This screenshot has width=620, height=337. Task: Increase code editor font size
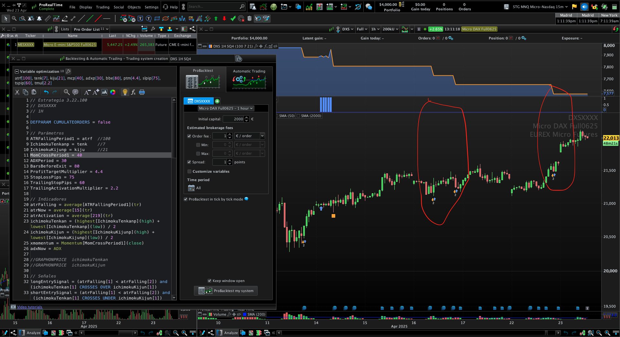[x=96, y=92]
